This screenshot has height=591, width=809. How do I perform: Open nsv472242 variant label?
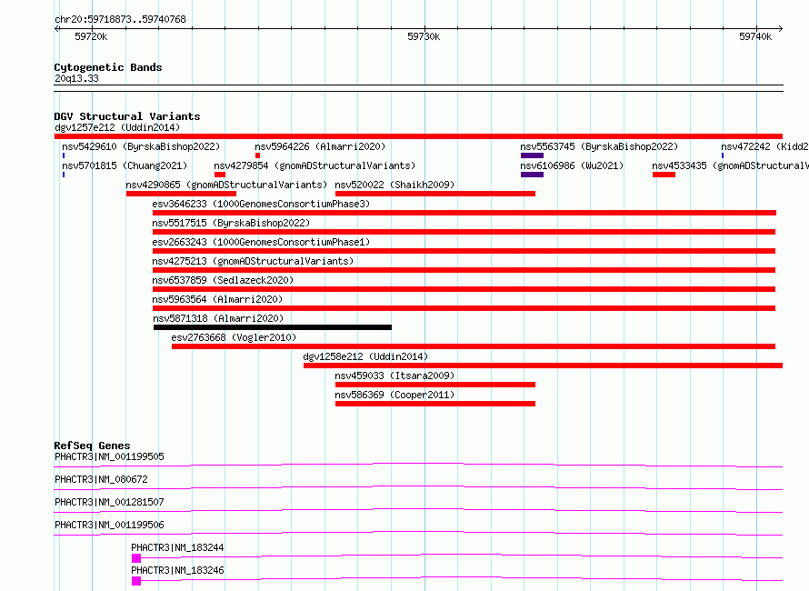[x=764, y=146]
